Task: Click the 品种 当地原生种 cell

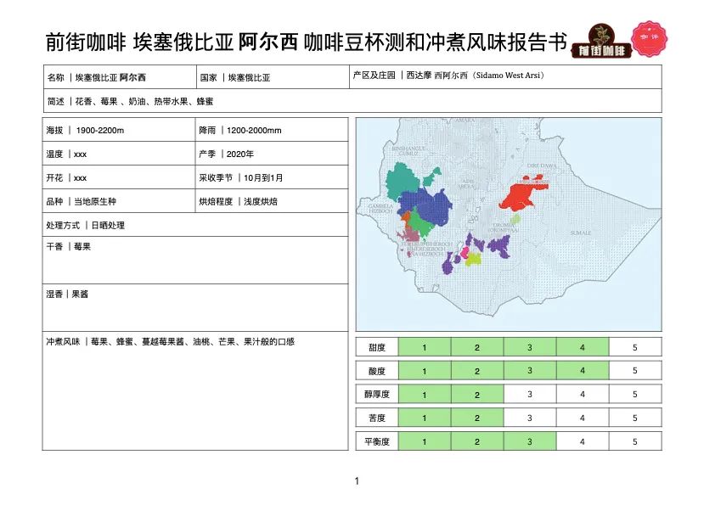Action: (x=119, y=201)
